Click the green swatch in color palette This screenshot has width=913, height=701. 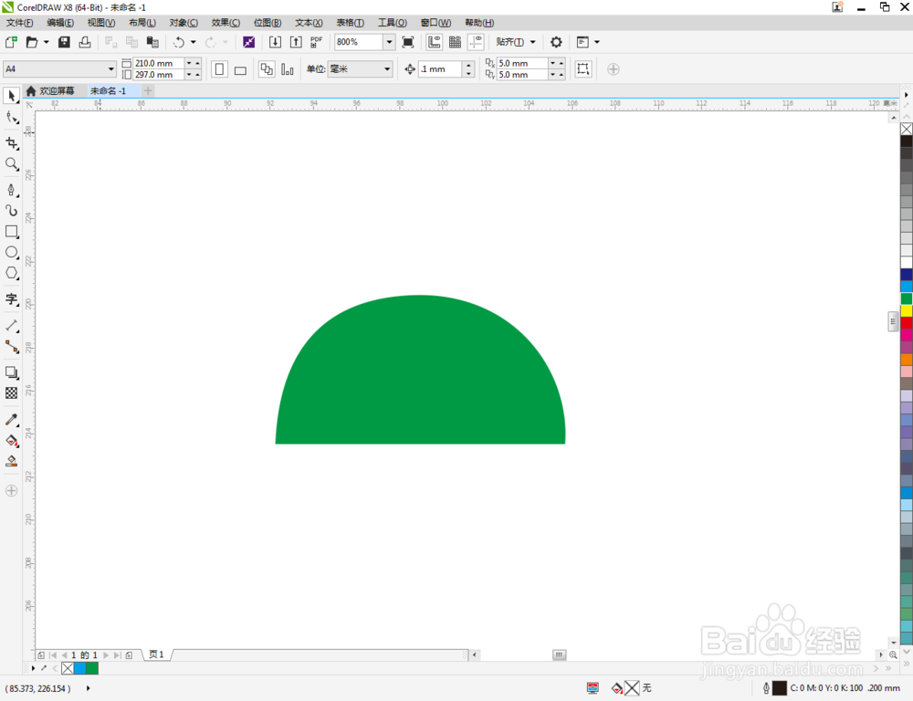click(907, 298)
